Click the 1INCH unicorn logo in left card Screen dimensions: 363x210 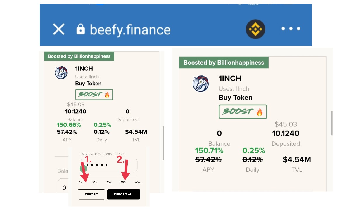pos(61,73)
